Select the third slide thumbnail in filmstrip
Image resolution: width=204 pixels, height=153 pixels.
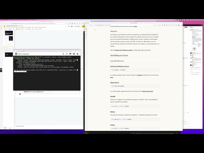(x=9, y=44)
